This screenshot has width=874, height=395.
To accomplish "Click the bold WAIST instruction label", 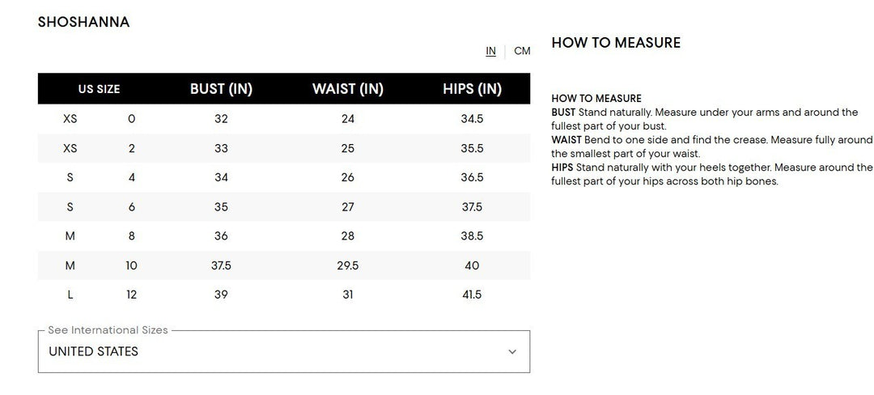I will click(x=566, y=140).
